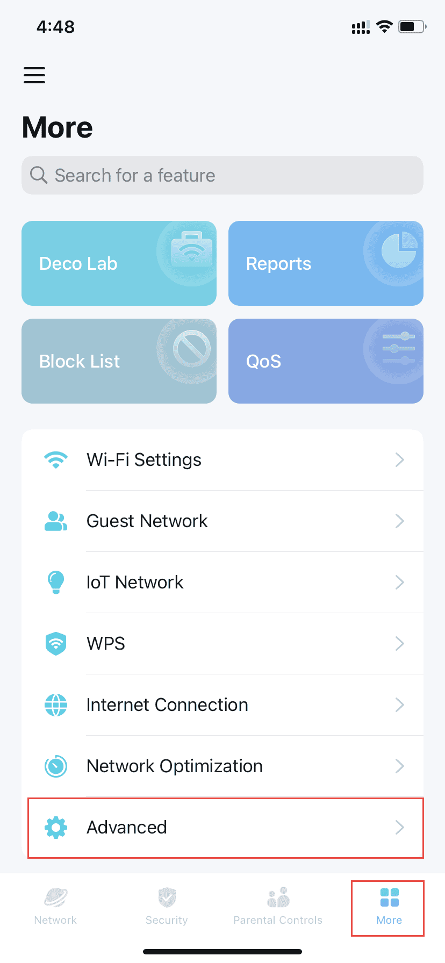Viewport: 445px width, 963px height.
Task: Select the More tab
Action: tap(389, 907)
